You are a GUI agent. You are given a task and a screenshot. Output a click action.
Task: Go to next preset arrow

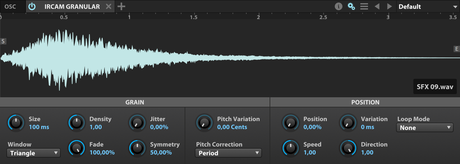(389, 6)
